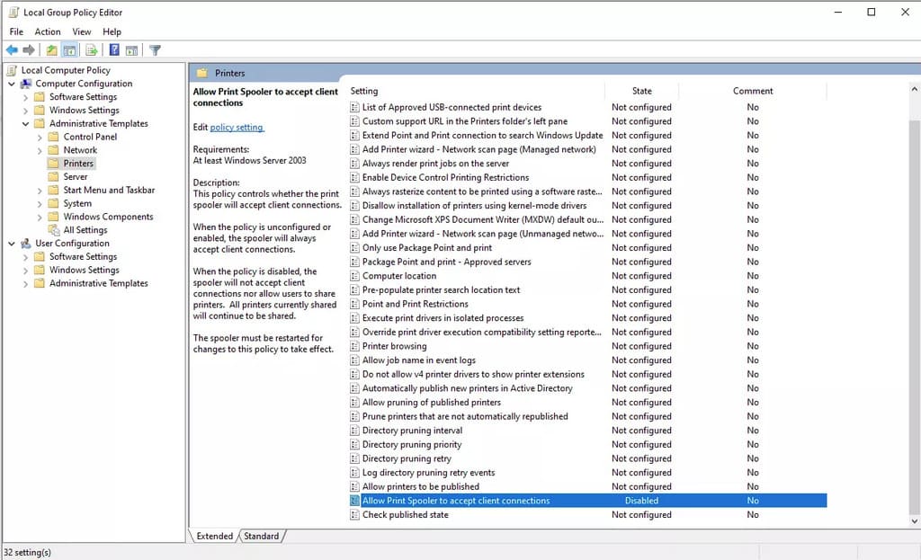921x560 pixels.
Task: Click the policy icon for Point and Print Restrictions
Action: point(354,304)
